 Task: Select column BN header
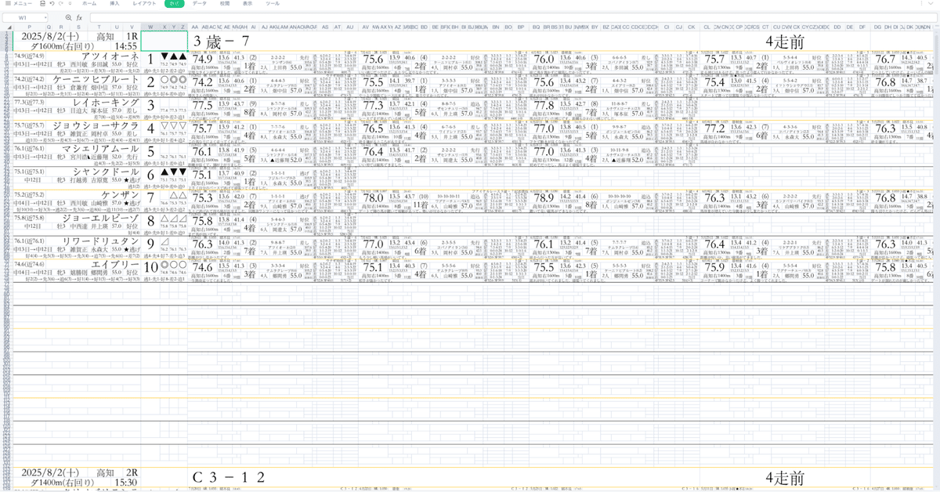[x=497, y=27]
